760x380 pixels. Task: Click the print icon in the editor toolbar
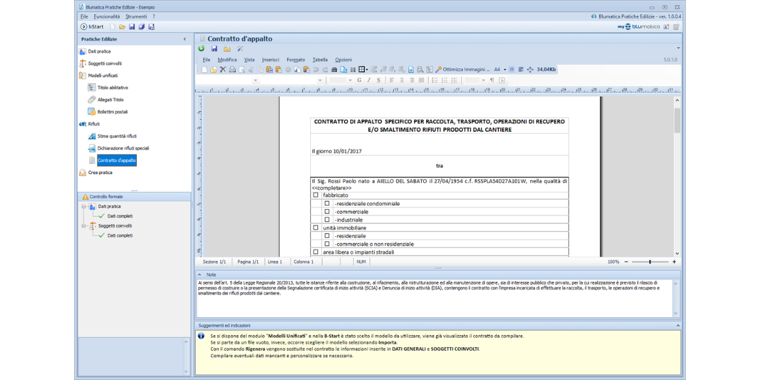[x=232, y=70]
